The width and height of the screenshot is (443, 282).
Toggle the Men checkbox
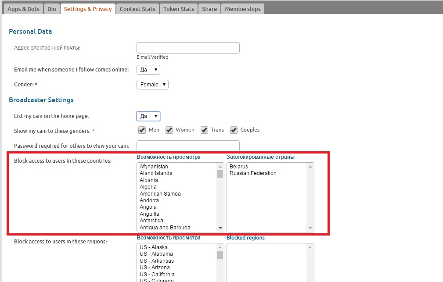click(142, 130)
